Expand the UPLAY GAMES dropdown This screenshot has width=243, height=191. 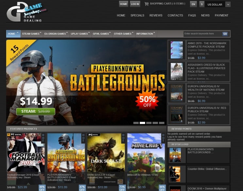point(80,34)
